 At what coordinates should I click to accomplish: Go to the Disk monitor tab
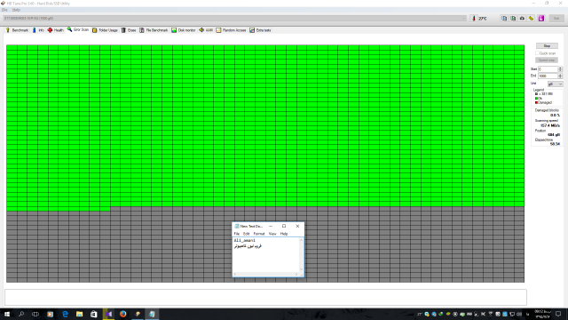coord(184,30)
